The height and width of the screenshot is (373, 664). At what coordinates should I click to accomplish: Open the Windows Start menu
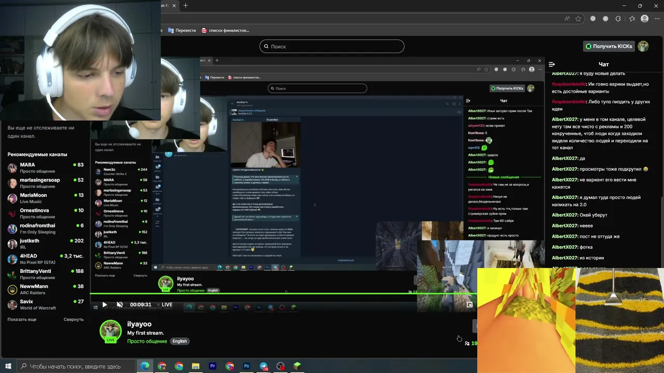7,366
